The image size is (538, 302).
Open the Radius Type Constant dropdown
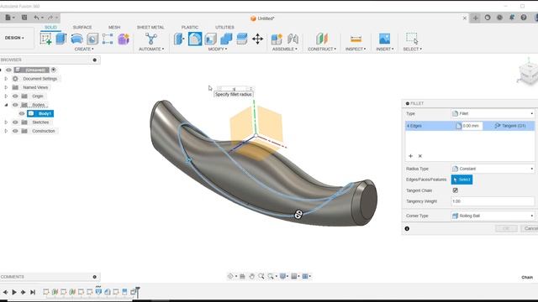point(493,169)
